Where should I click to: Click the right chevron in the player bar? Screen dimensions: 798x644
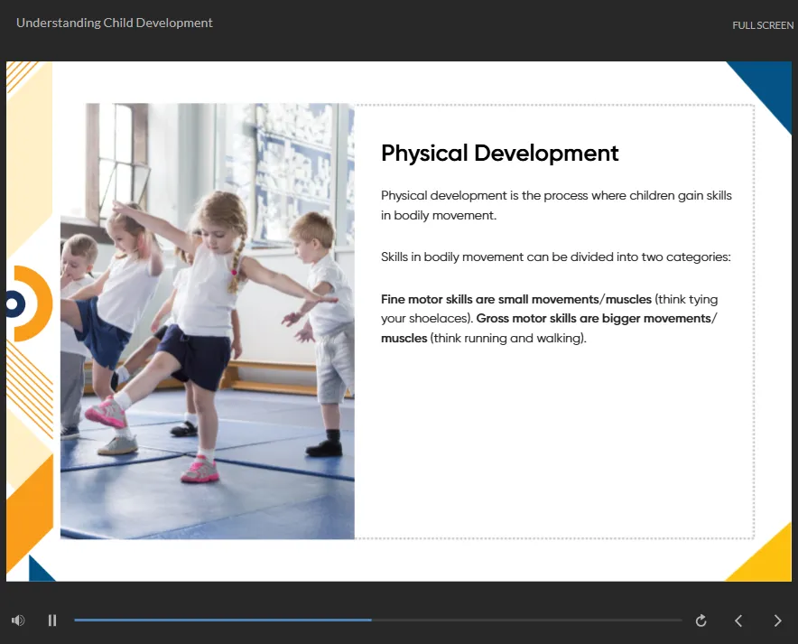click(777, 621)
